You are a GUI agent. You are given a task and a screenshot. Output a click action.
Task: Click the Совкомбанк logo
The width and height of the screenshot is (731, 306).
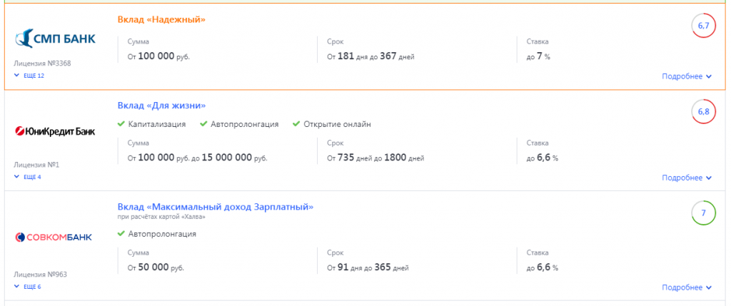[54, 237]
